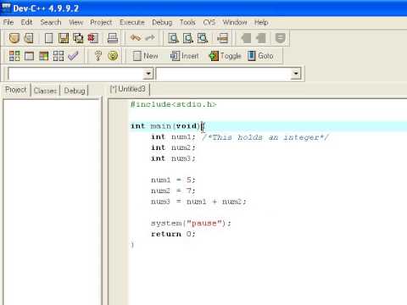Click the Toggle bookmark button
Screen dimensions: 407x305
click(x=225, y=56)
